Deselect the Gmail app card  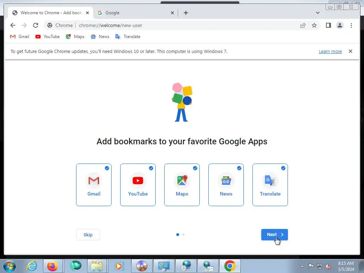(94, 185)
